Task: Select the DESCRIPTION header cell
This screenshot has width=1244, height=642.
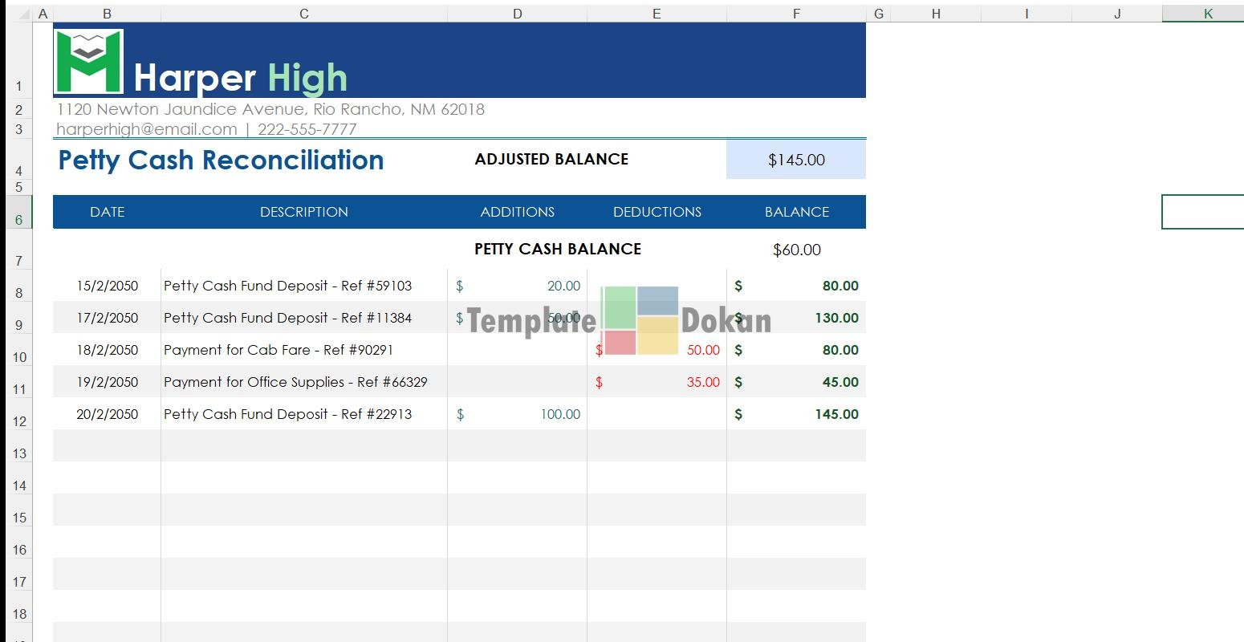Action: coord(303,212)
